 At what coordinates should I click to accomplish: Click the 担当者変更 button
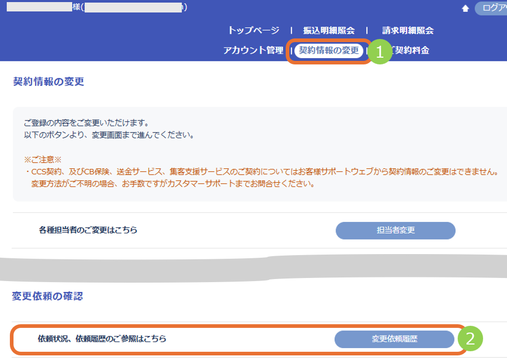[395, 230]
